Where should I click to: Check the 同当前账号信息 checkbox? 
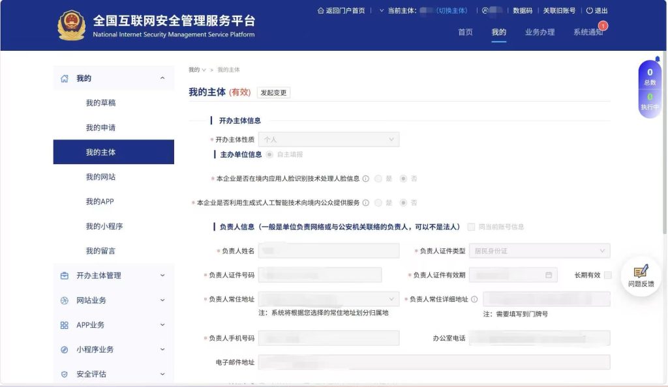click(x=471, y=227)
